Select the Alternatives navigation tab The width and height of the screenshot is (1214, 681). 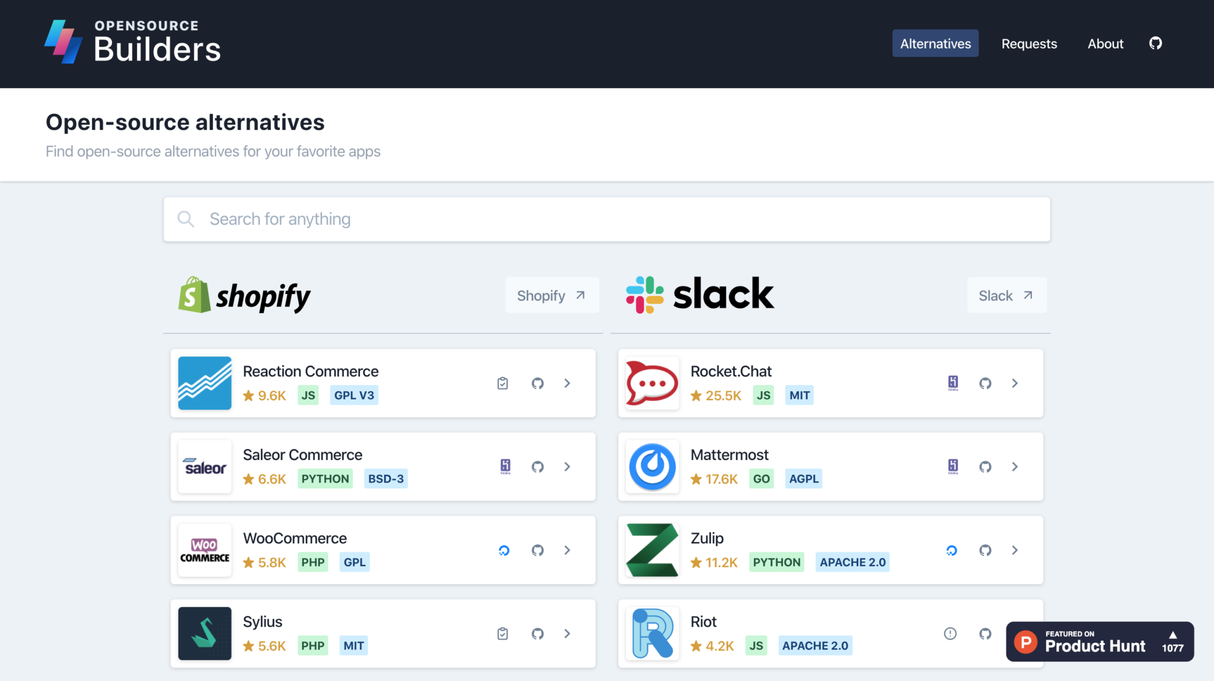pos(935,43)
